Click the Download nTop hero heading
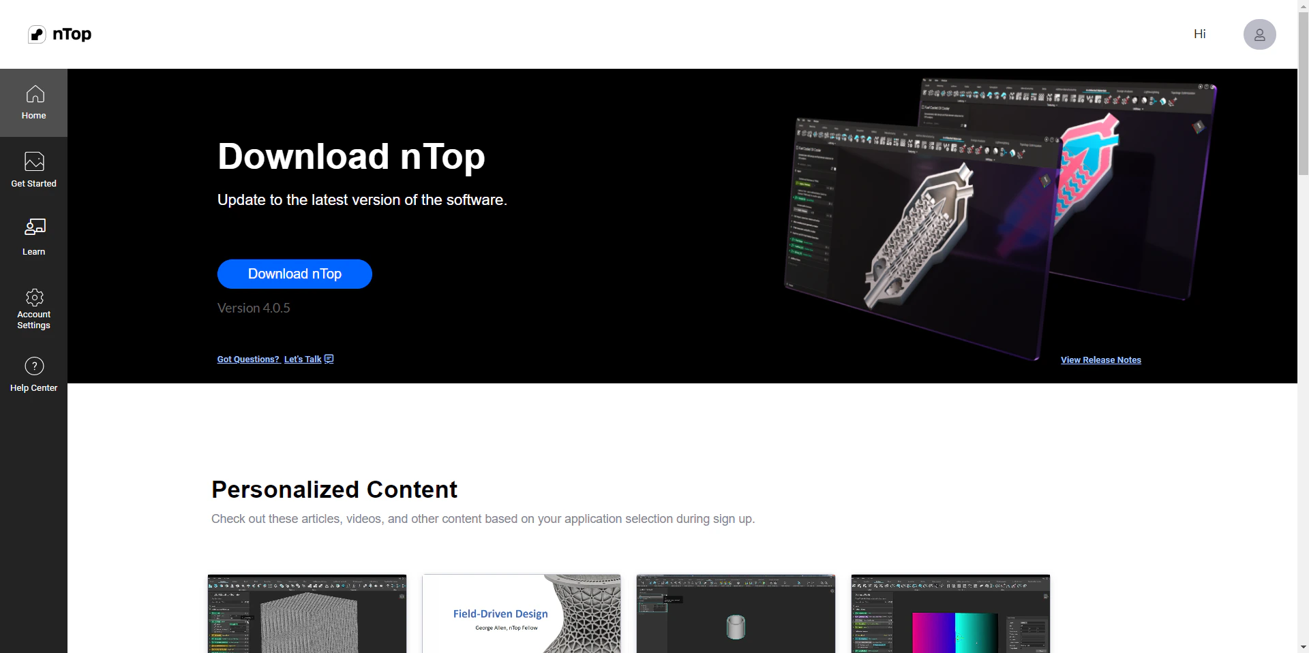Image resolution: width=1309 pixels, height=653 pixels. click(x=351, y=157)
